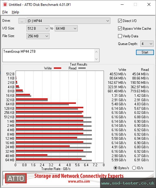Click the 661.48 MB/s write value
Screen dimensions: 156x188
pyautogui.click(x=117, y=91)
